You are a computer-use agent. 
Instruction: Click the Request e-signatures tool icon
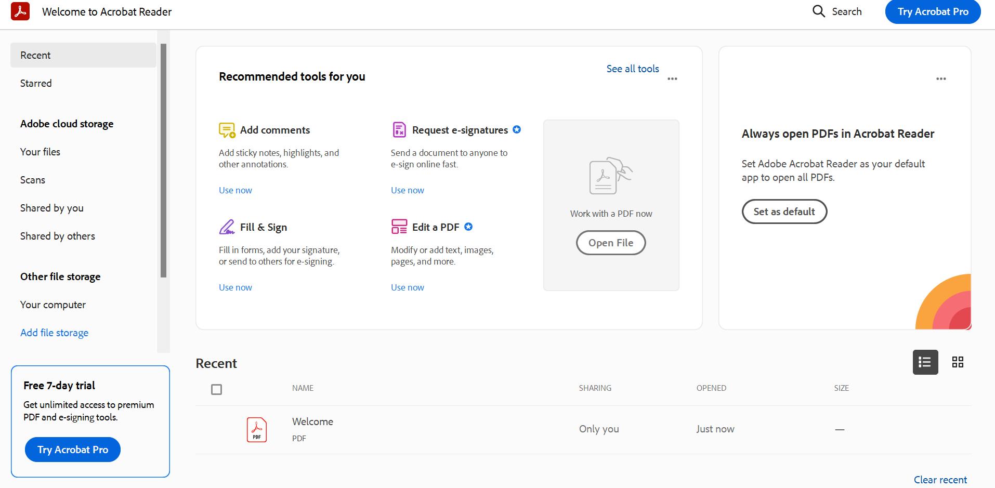[x=399, y=129]
